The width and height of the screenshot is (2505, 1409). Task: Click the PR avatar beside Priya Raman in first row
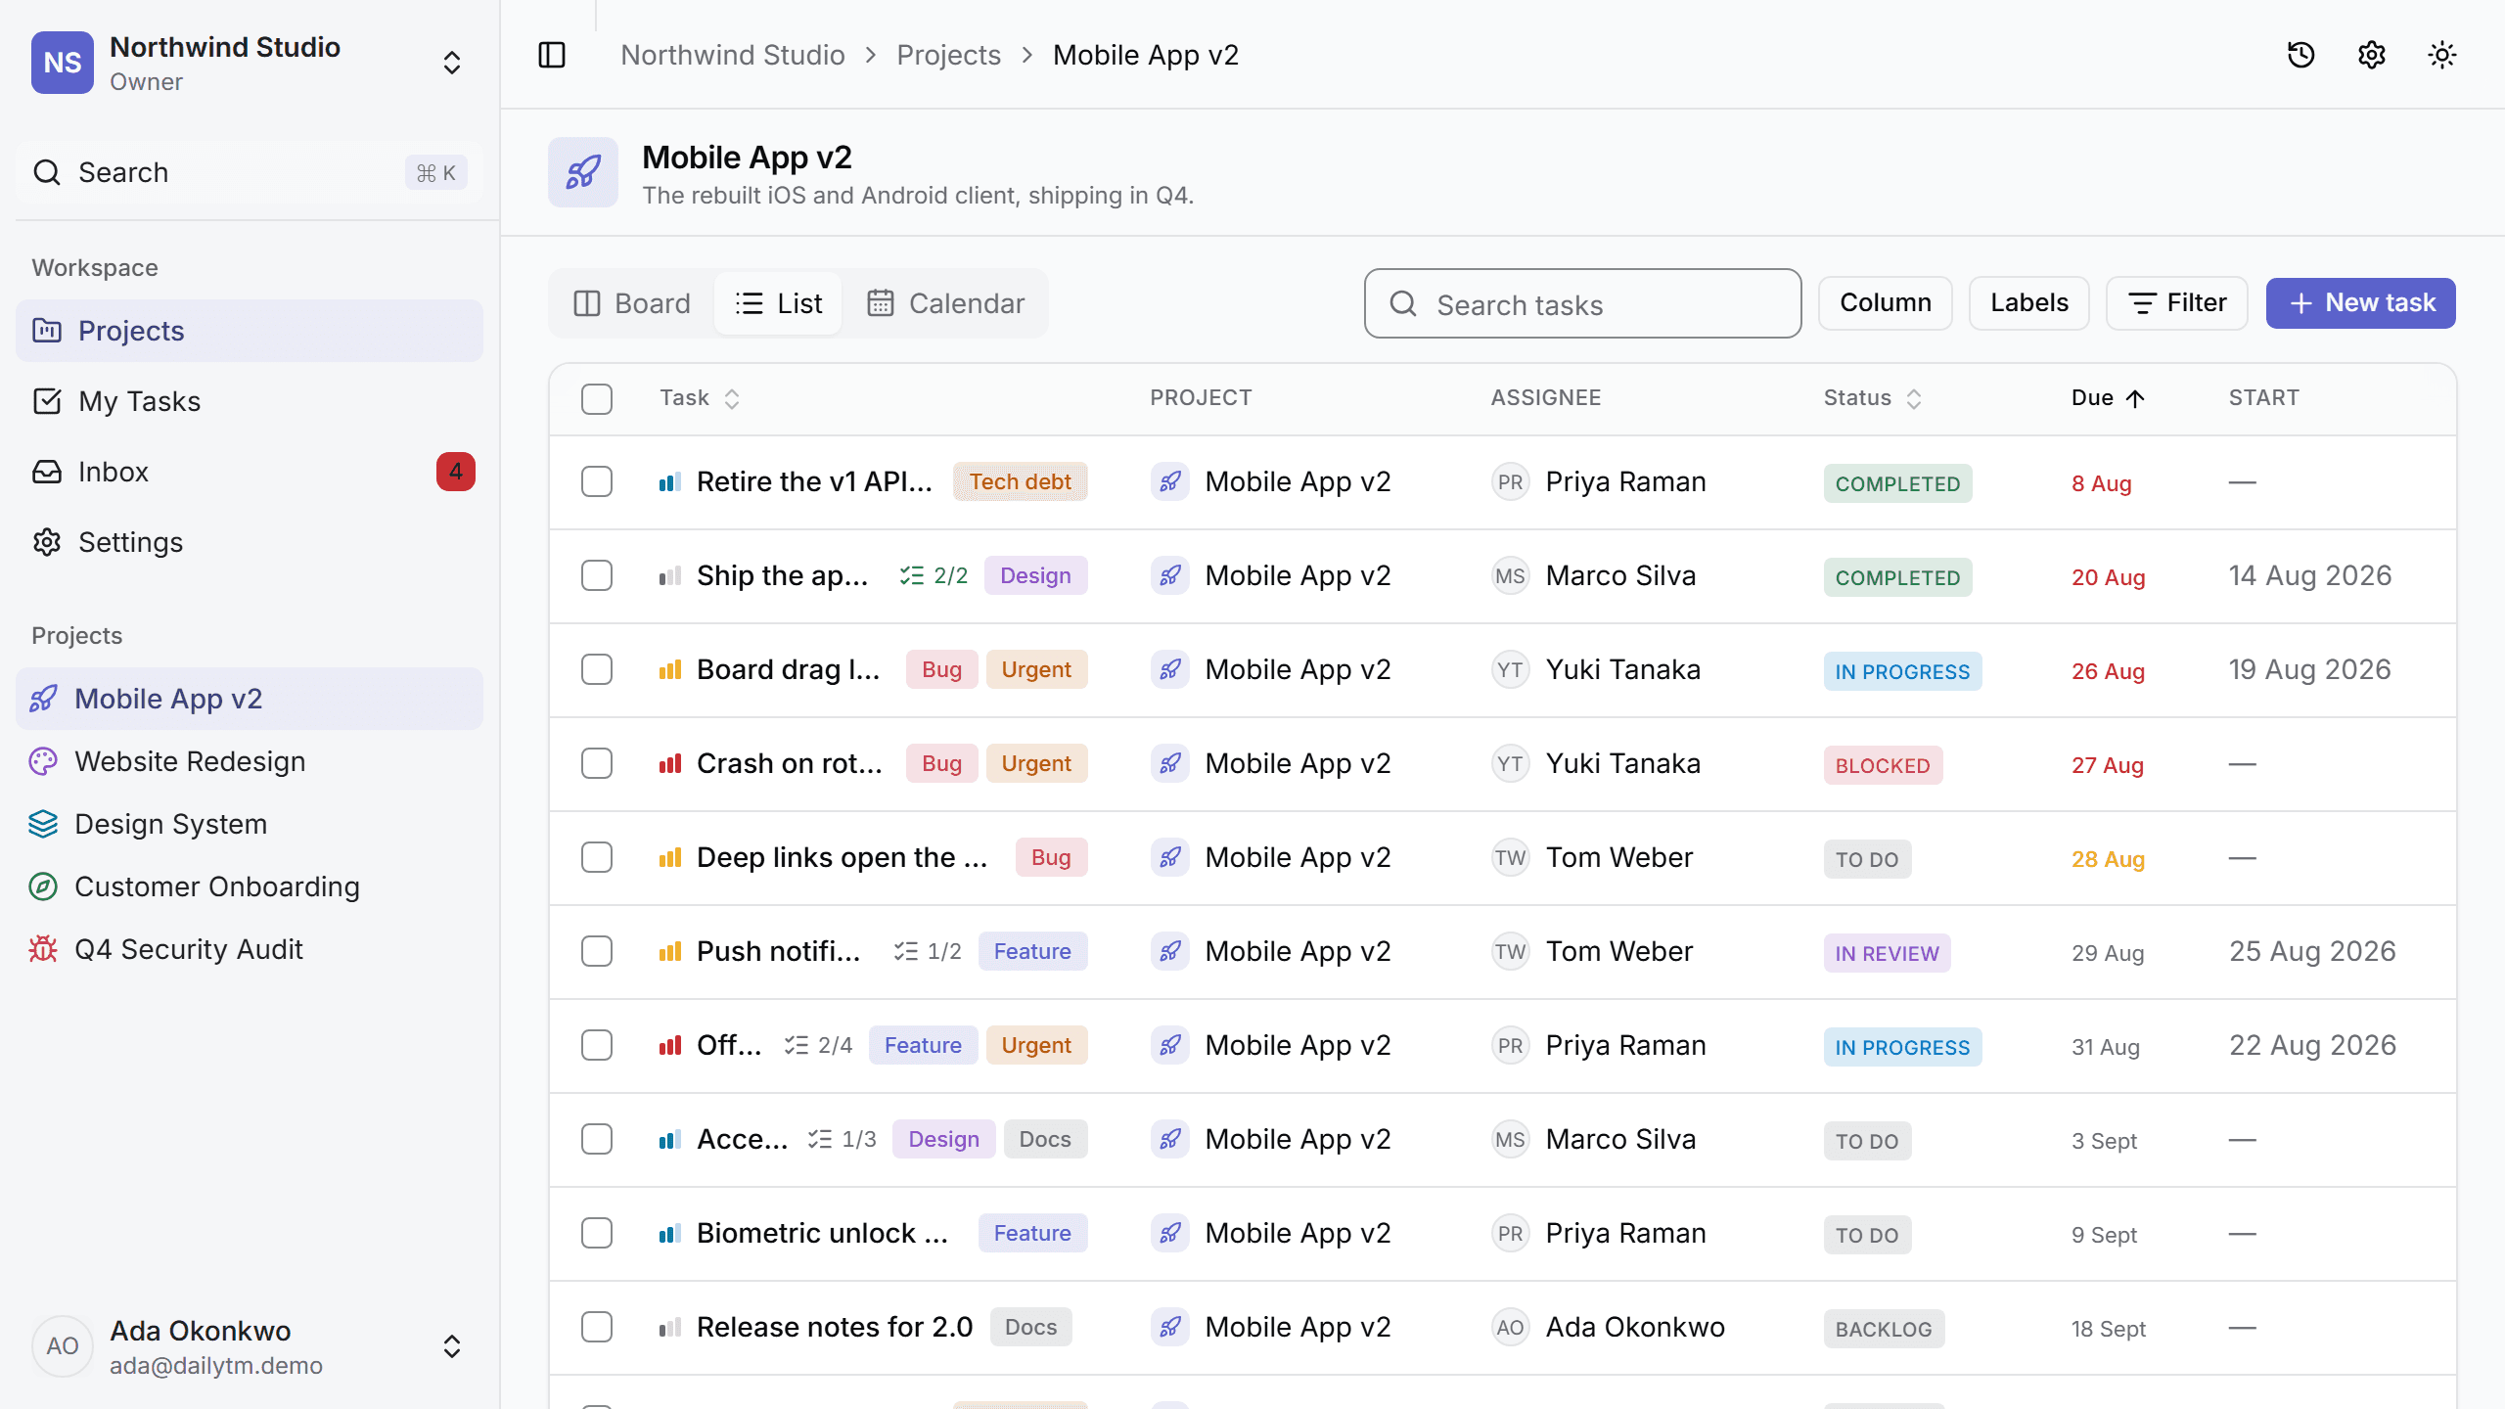point(1510,481)
